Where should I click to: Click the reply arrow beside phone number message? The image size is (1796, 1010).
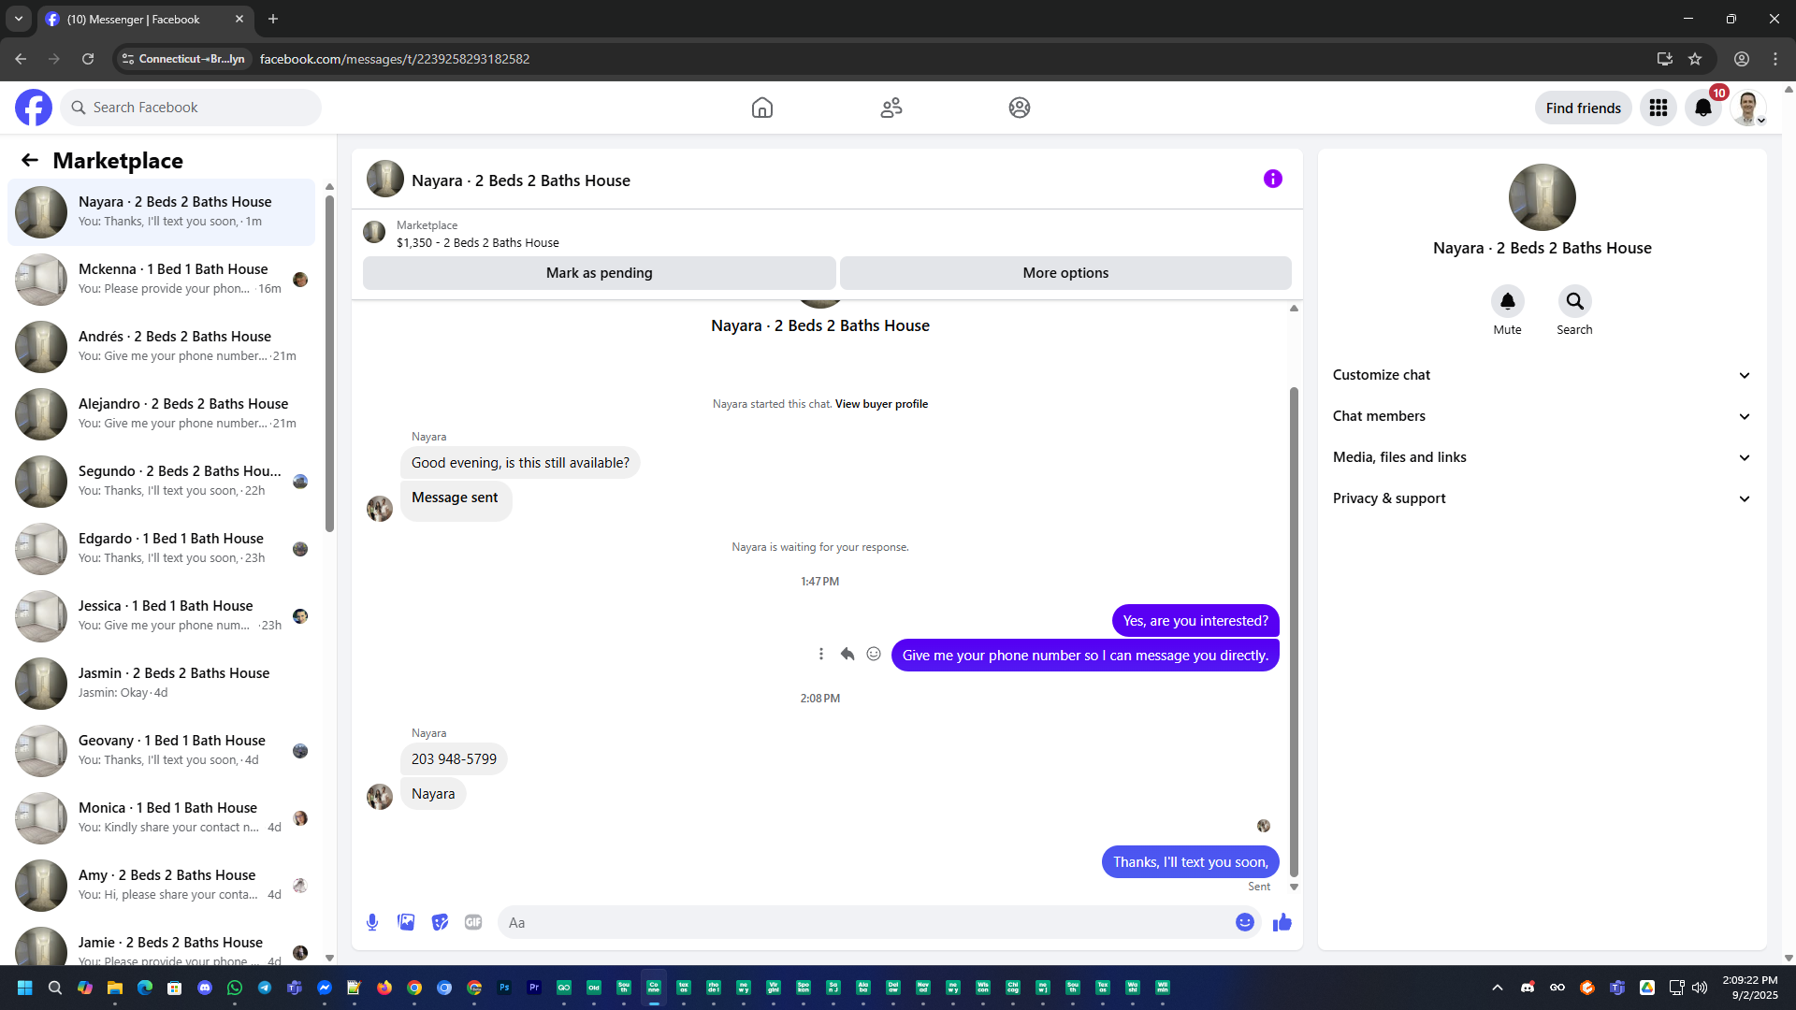pos(847,655)
